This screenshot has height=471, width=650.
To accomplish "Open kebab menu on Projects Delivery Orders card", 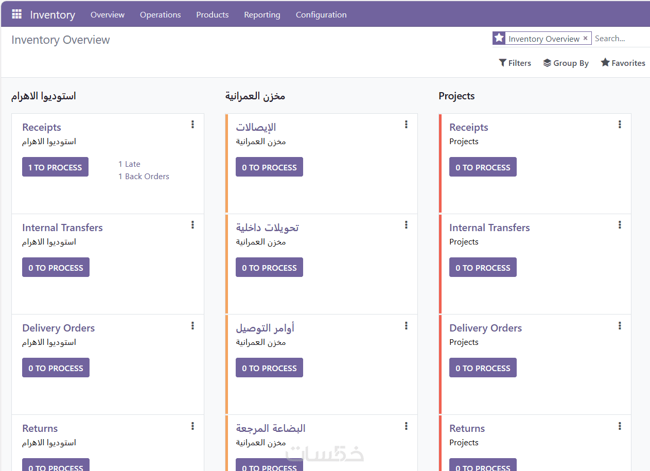I will (620, 325).
